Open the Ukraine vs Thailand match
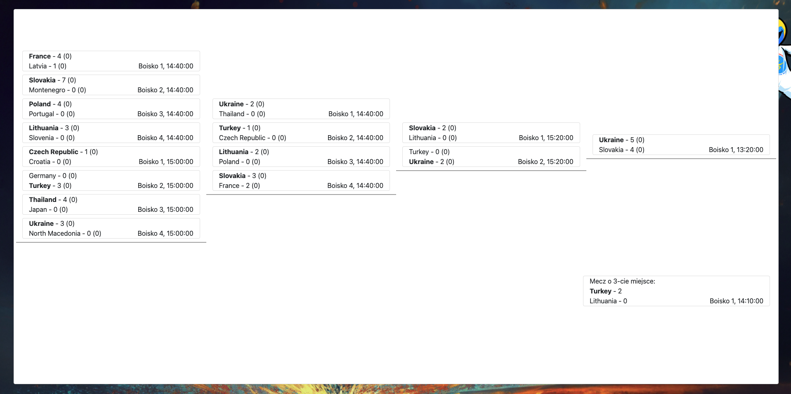Viewport: 791px width, 394px height. click(301, 109)
